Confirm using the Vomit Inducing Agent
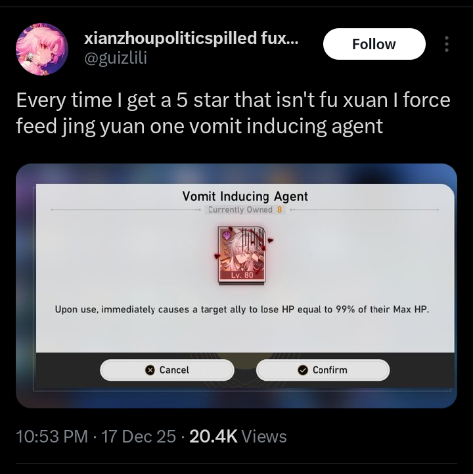This screenshot has width=473, height=474. (323, 370)
